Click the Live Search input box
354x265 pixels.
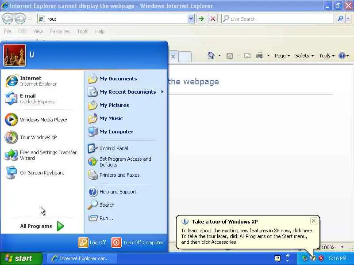[x=277, y=19]
